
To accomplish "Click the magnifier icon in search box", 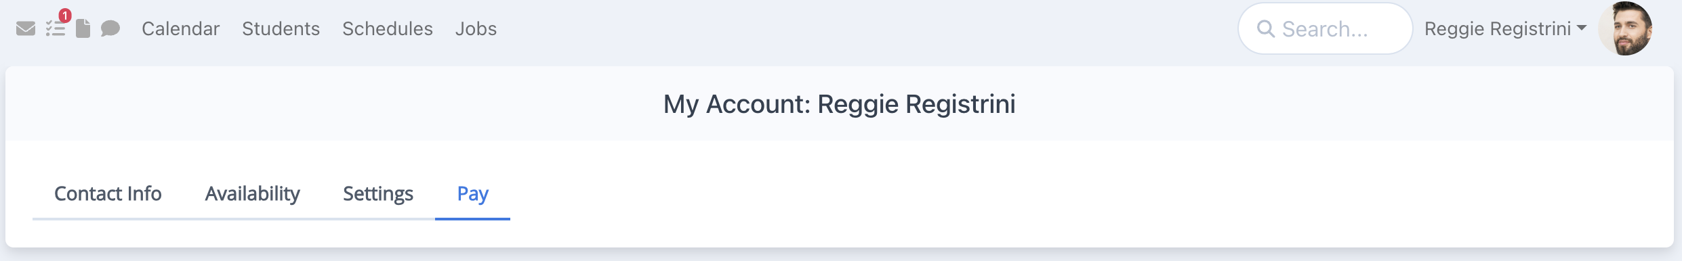I will pos(1265,28).
